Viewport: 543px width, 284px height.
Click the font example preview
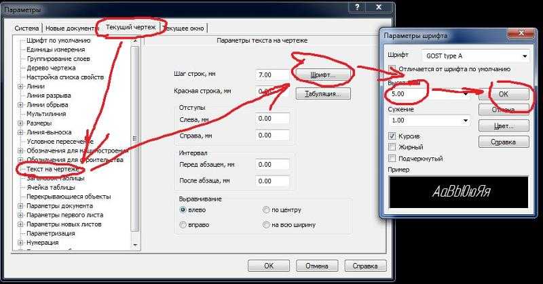(x=459, y=192)
